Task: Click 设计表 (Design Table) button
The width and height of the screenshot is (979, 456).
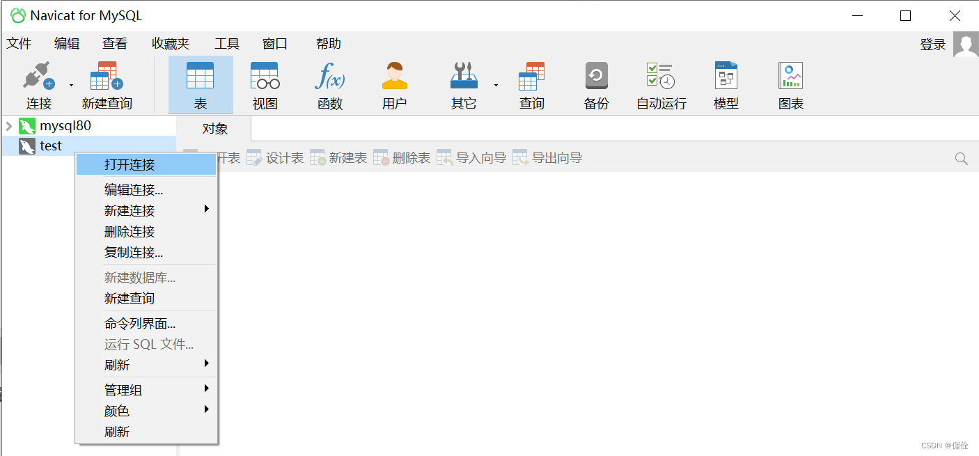Action: pyautogui.click(x=275, y=158)
